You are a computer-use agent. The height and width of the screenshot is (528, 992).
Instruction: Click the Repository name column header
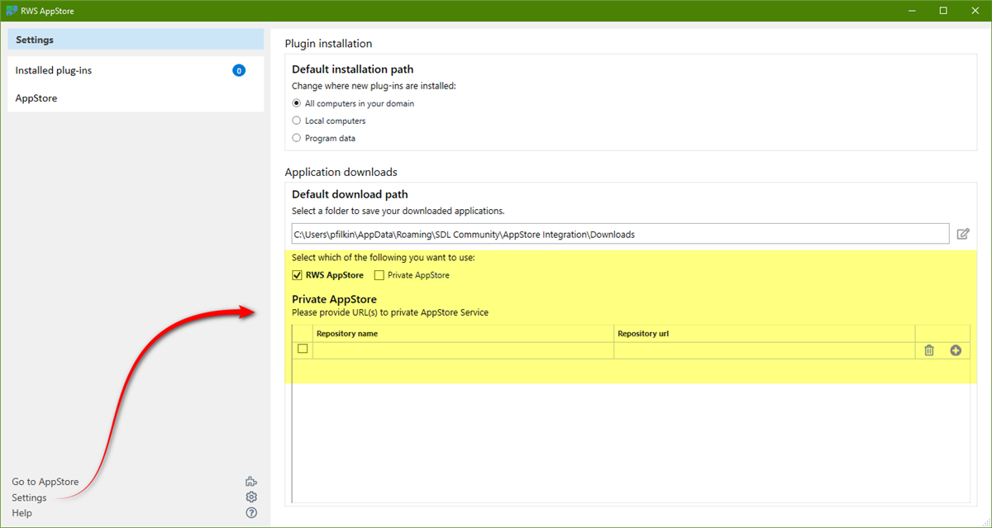pyautogui.click(x=463, y=334)
